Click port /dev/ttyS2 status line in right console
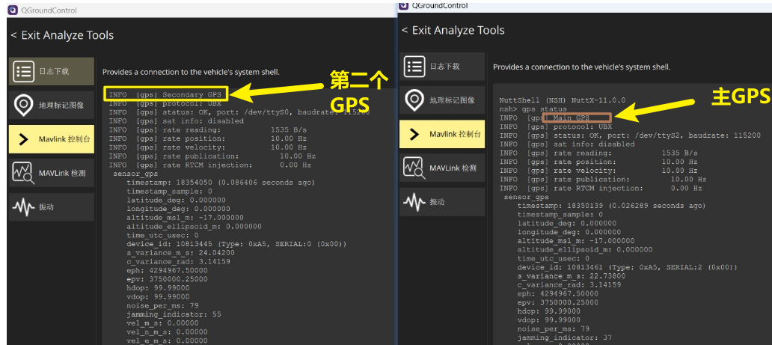Image resolution: width=772 pixels, height=345 pixels. [630, 135]
